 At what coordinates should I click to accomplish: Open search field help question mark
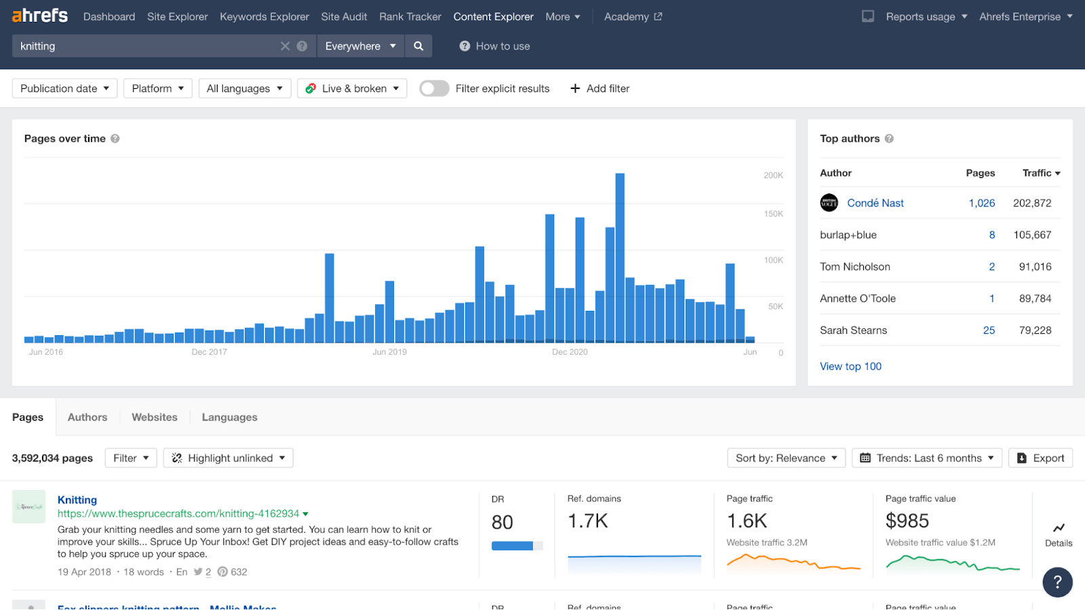[x=302, y=46]
